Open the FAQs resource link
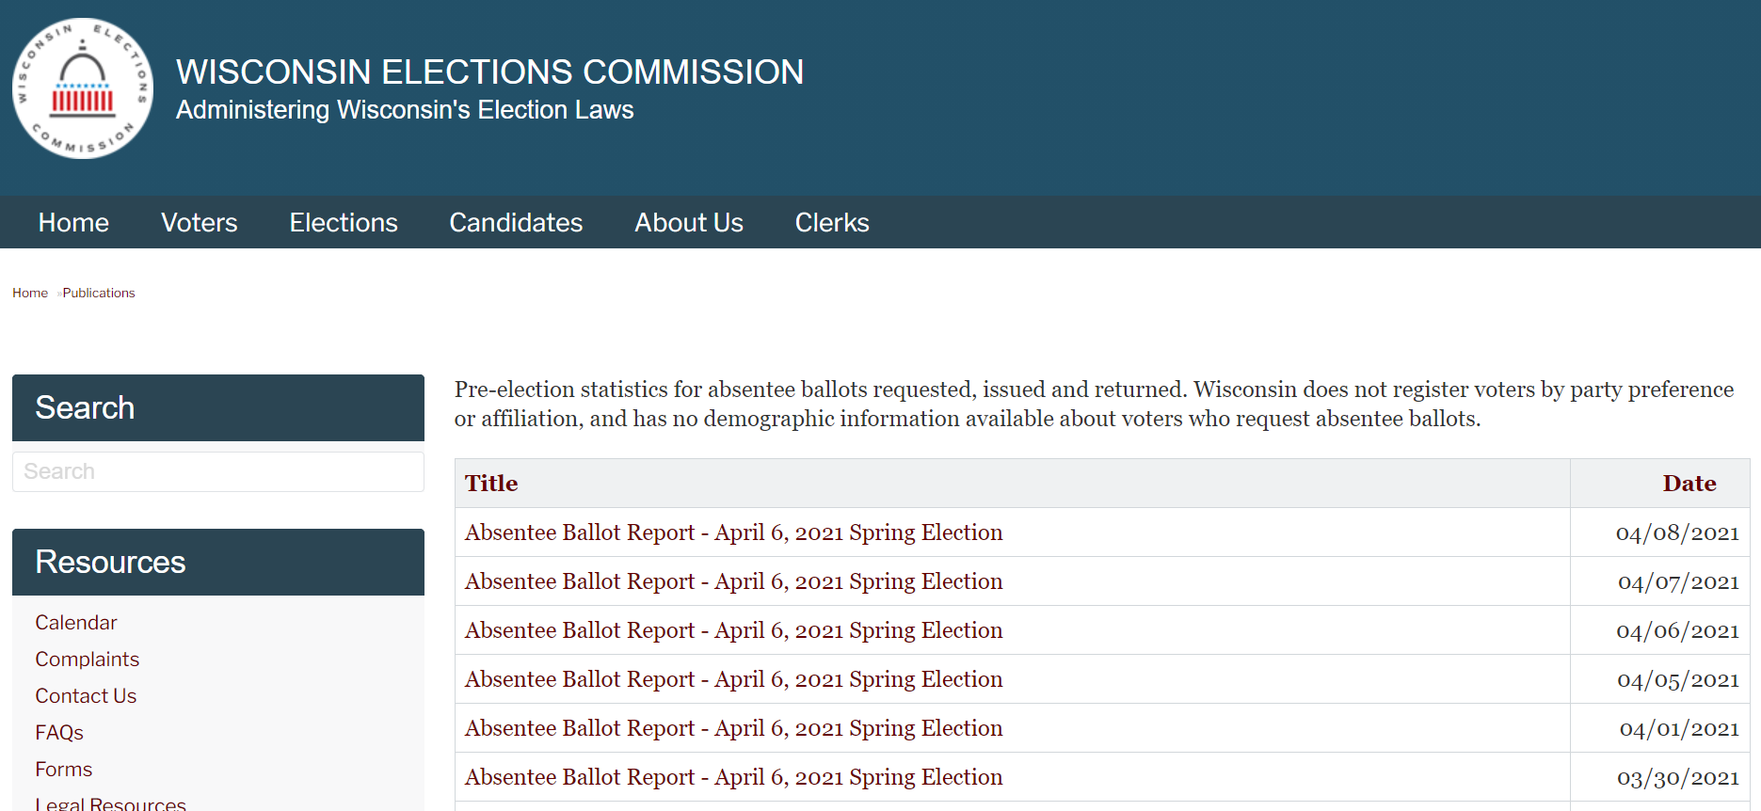Image resolution: width=1761 pixels, height=811 pixels. pos(59,733)
